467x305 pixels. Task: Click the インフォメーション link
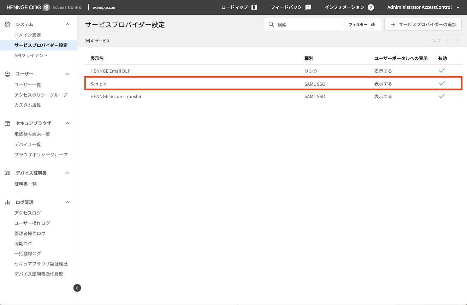point(344,7)
